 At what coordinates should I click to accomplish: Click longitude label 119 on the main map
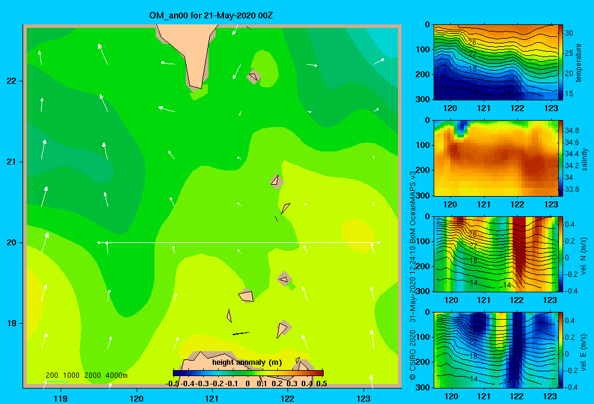tap(61, 398)
